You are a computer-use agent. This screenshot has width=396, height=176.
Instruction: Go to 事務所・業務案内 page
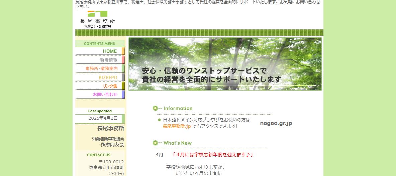100,68
